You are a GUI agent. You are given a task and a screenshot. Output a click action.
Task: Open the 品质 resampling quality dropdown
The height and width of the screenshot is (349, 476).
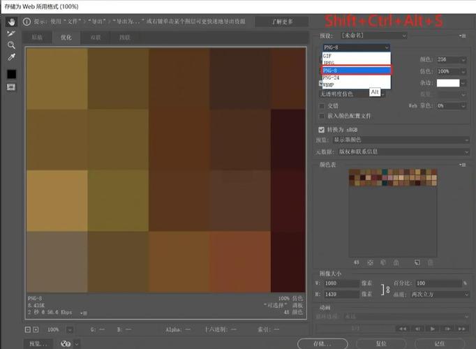(440, 295)
